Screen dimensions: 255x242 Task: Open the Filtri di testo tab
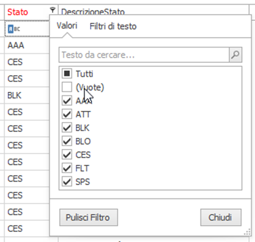point(113,26)
